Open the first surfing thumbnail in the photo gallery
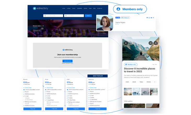The width and height of the screenshot is (191, 115). 136,92
